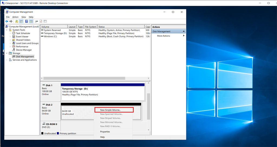Viewport: 277px width, 147px height.
Task: Click the 64.00 GB Unallocated region text
Action: coord(68,113)
